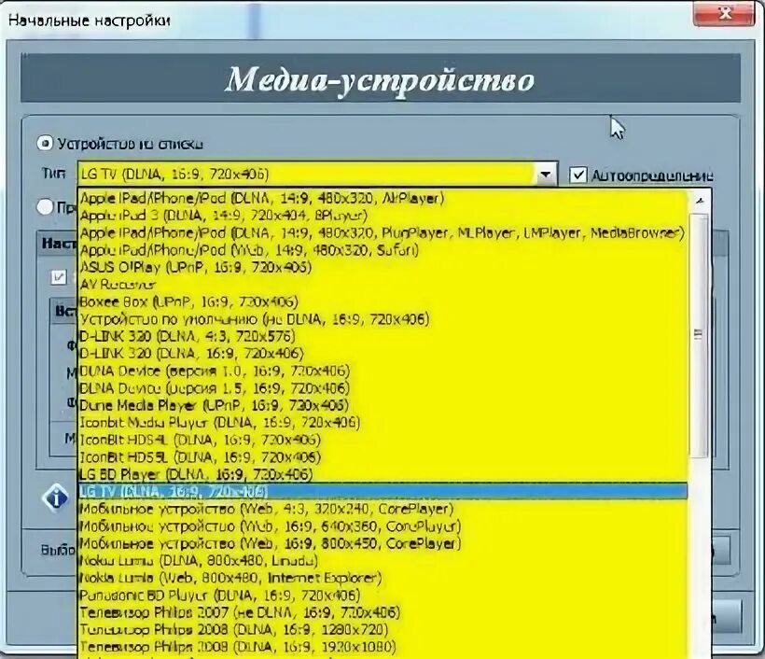This screenshot has height=659, width=765.
Task: Select the 'Устройство из списка' radio button
Action: (x=45, y=144)
